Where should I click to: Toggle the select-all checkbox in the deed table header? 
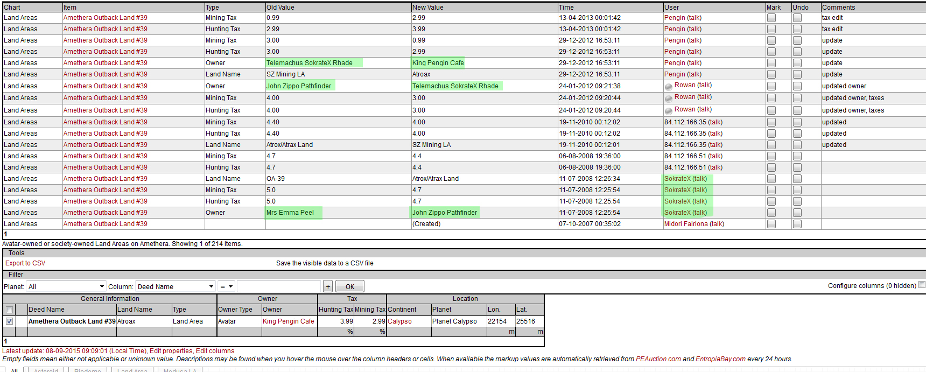[x=9, y=310]
